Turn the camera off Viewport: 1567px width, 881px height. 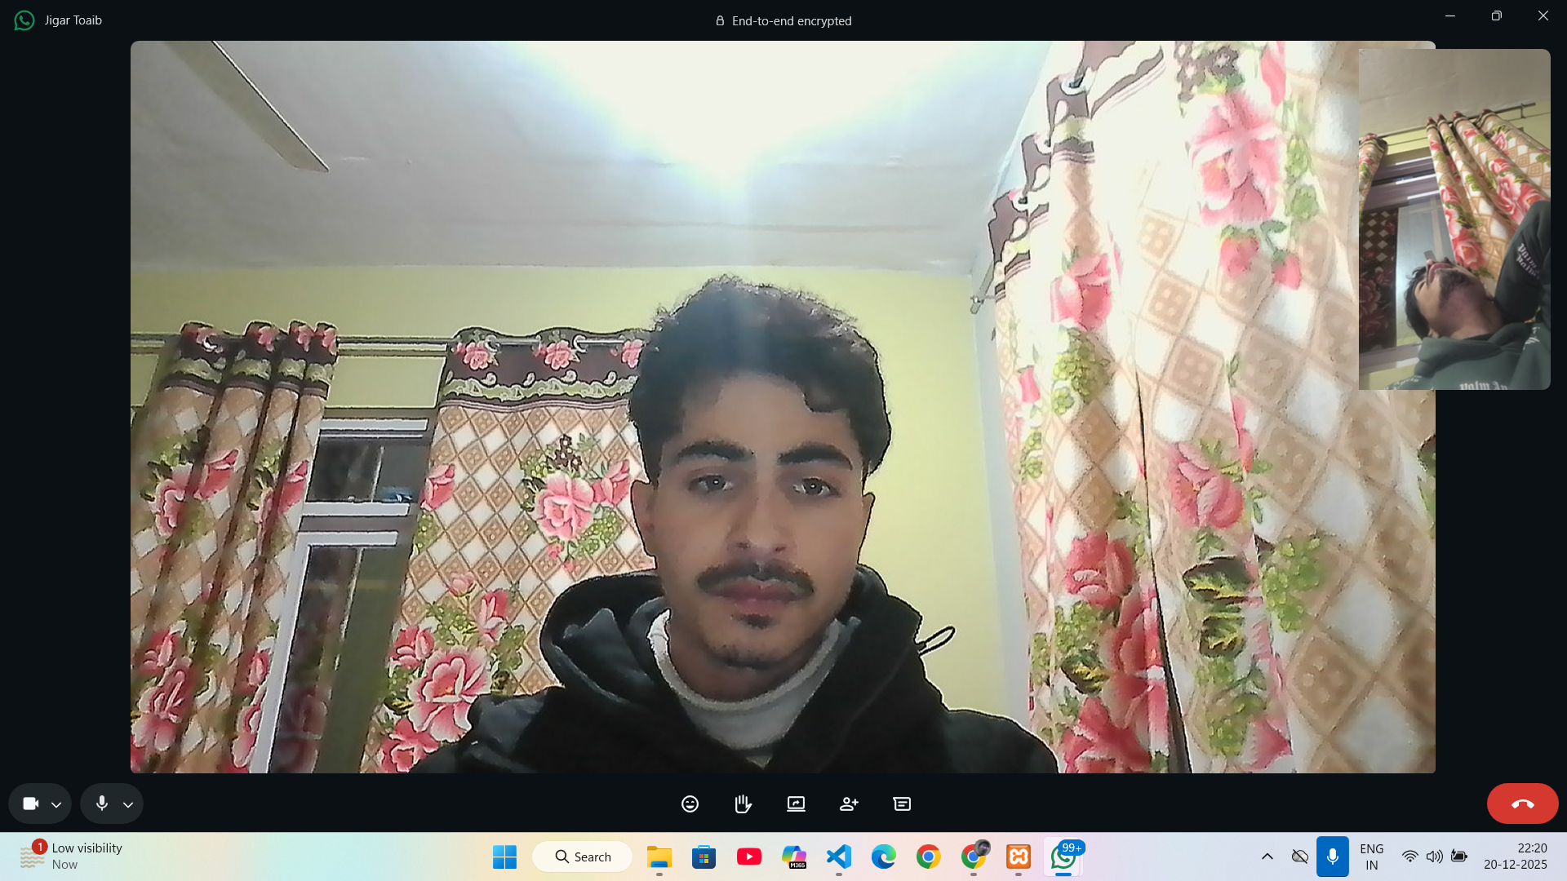31,804
